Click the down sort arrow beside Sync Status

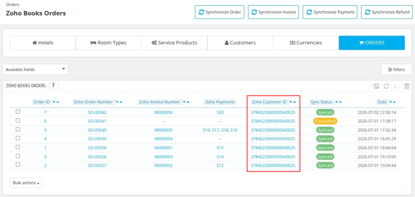(x=336, y=102)
